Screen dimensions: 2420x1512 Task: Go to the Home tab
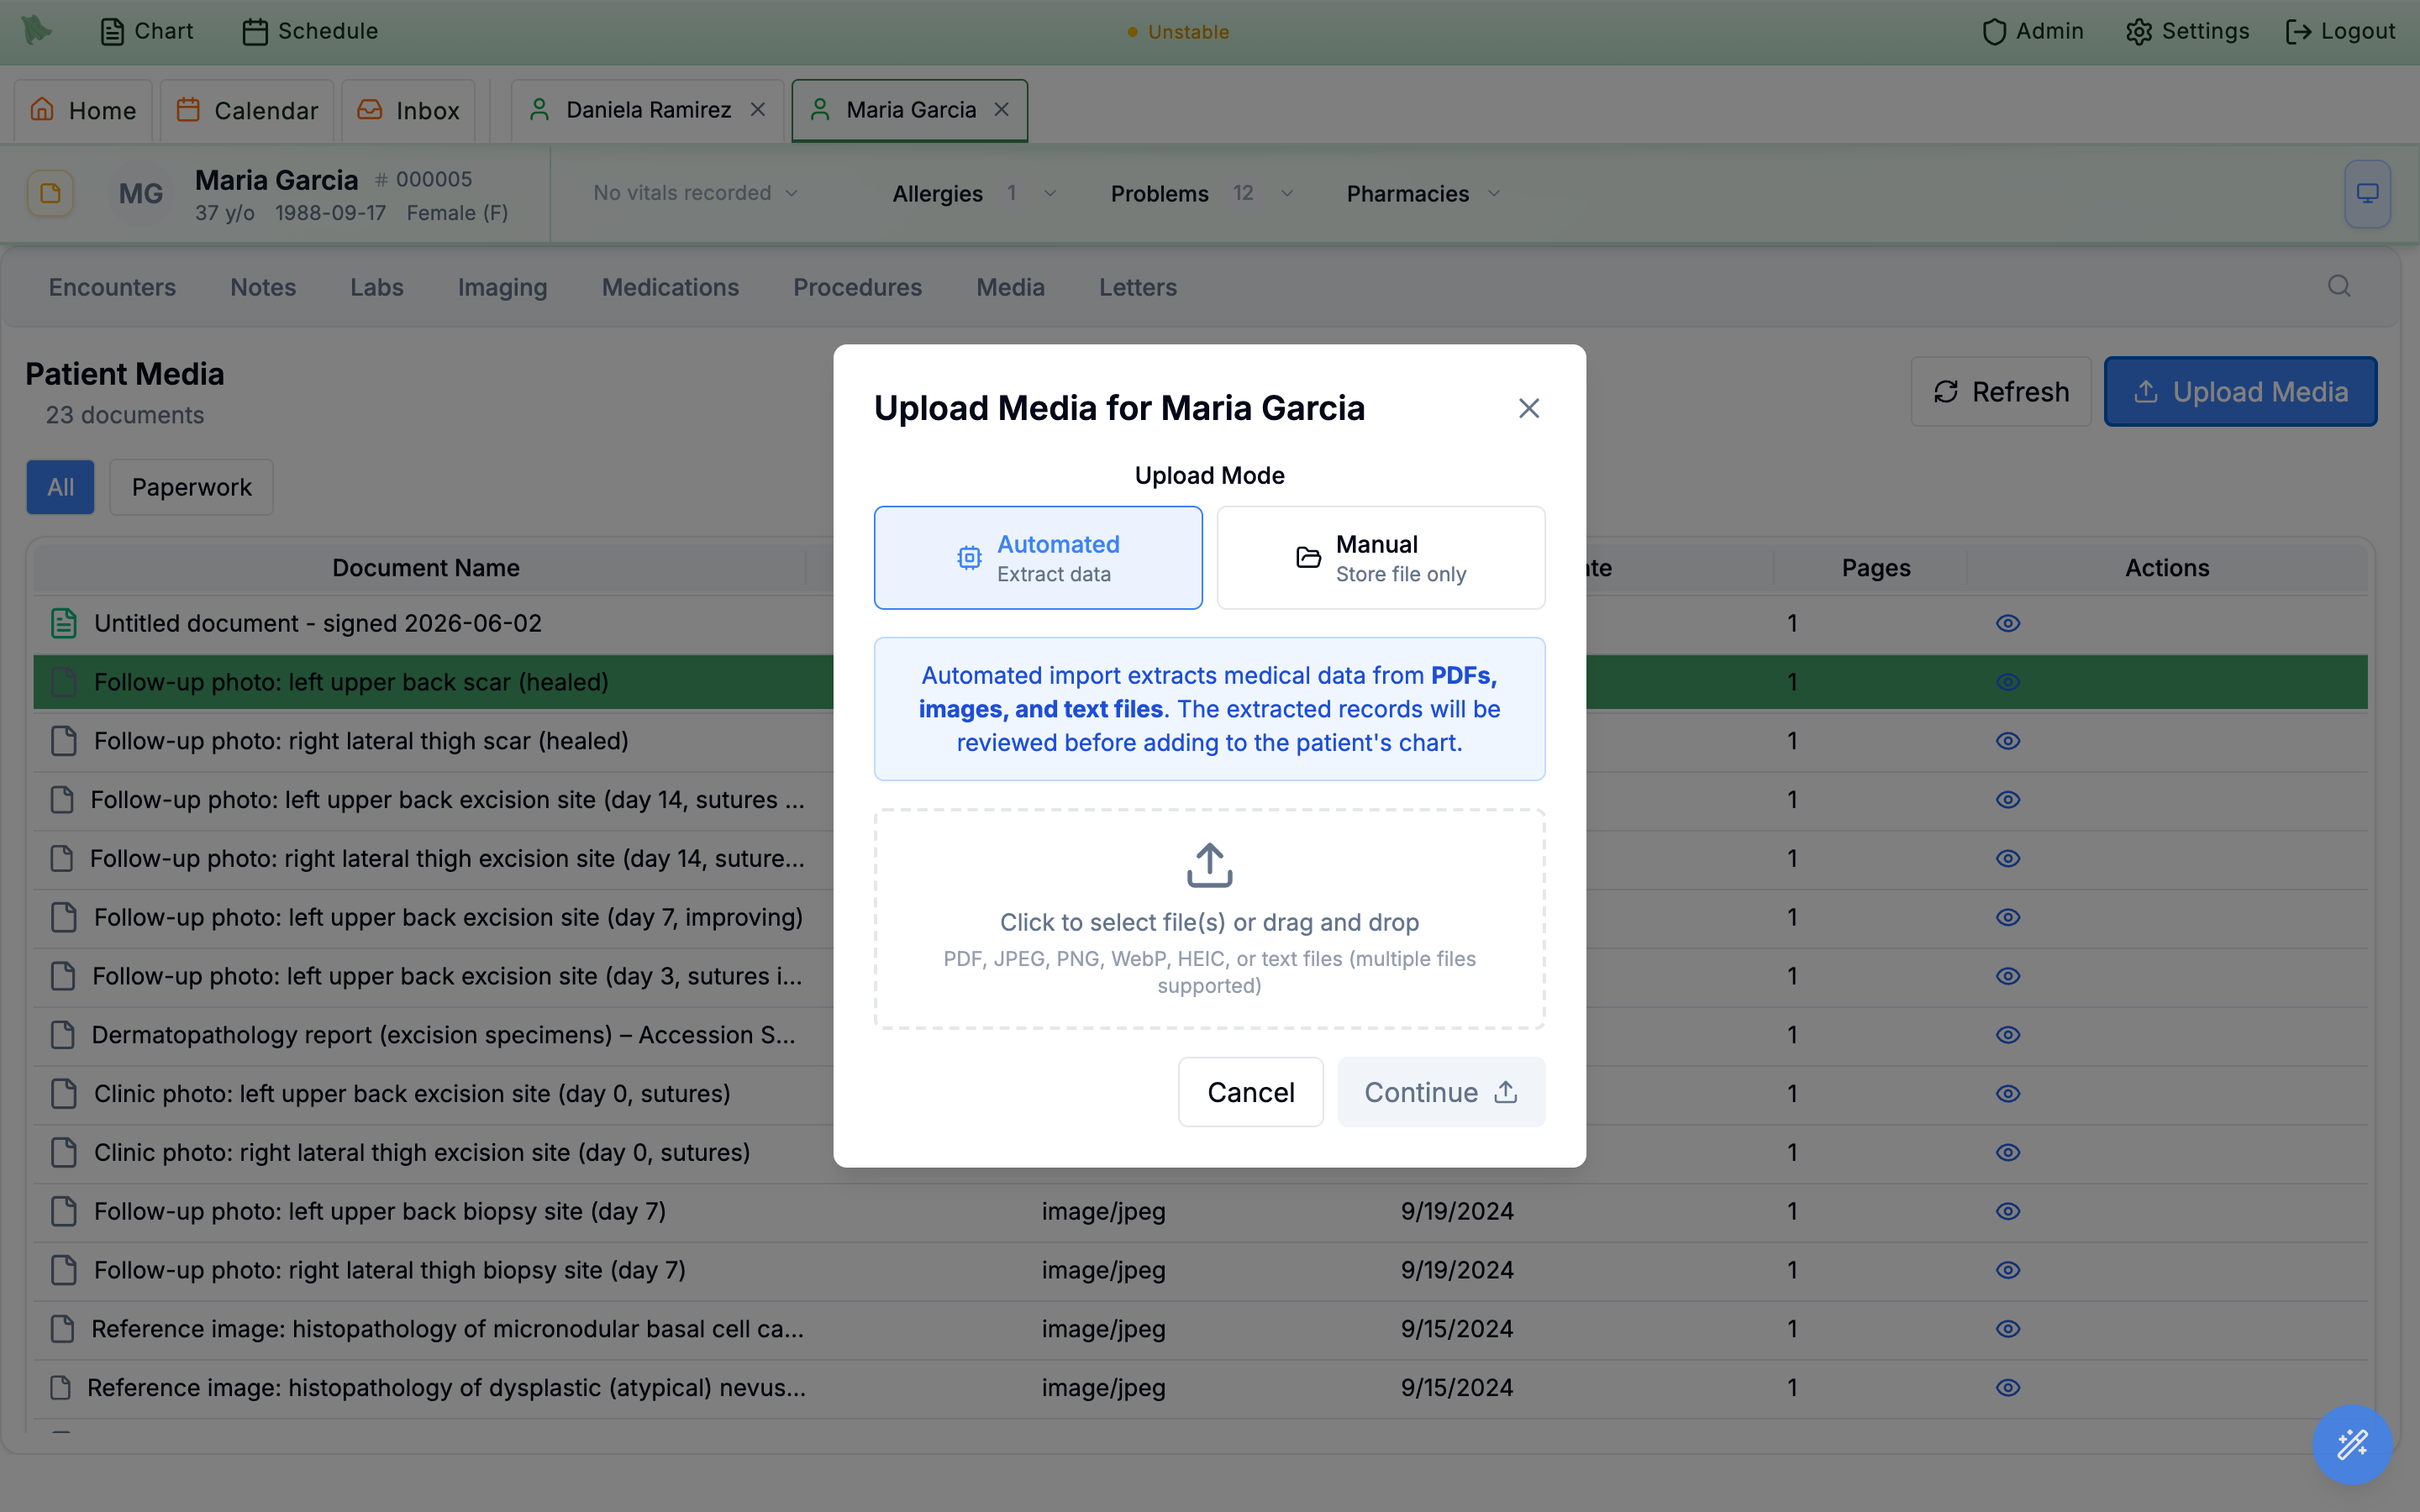(x=83, y=110)
